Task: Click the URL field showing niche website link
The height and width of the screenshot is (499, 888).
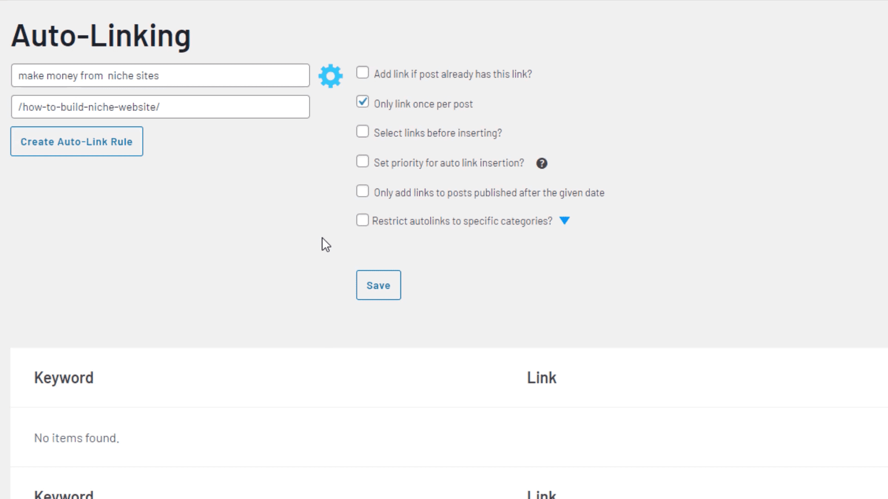Action: pyautogui.click(x=160, y=107)
